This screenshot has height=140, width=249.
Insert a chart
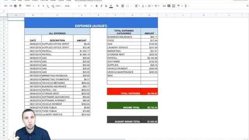(174, 6)
